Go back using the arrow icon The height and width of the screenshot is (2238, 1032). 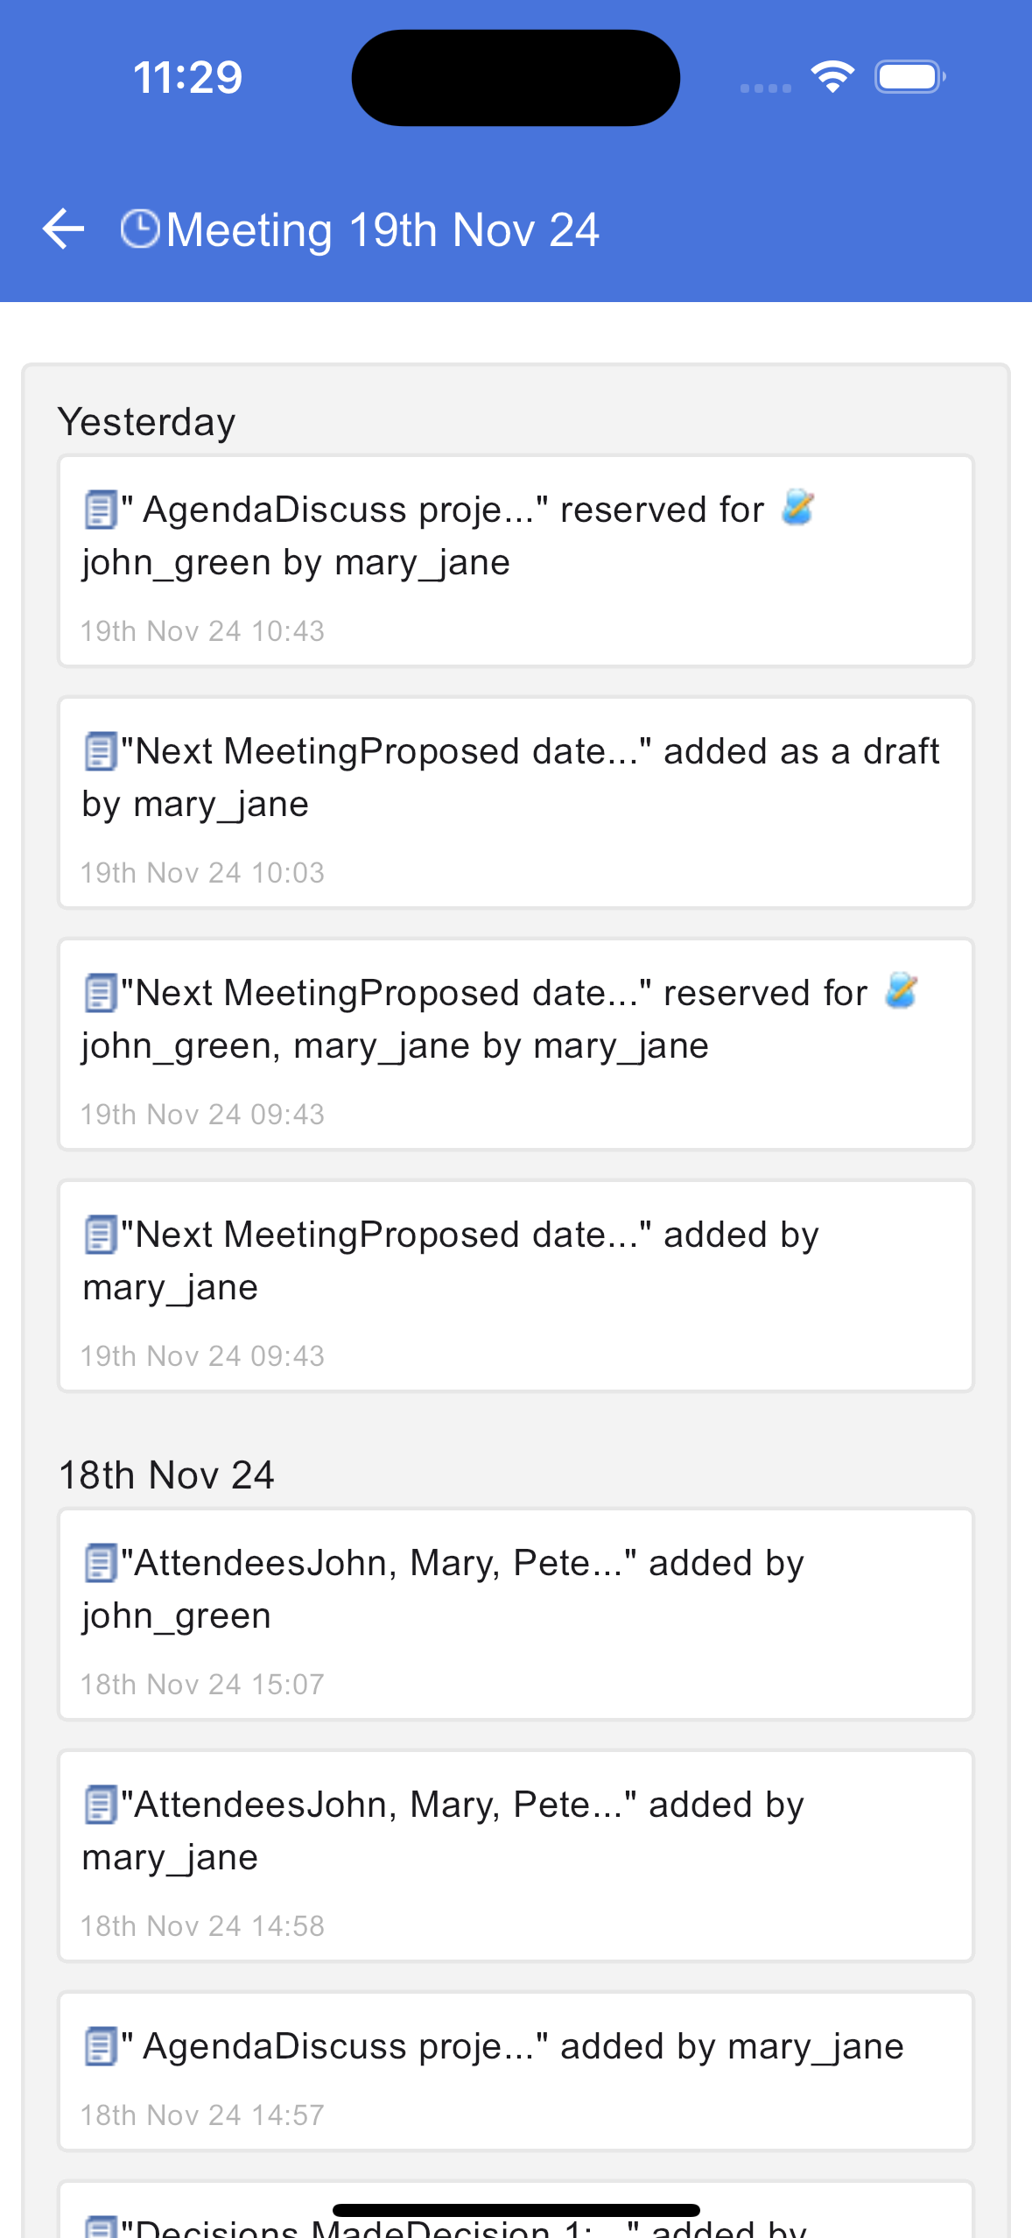(63, 229)
